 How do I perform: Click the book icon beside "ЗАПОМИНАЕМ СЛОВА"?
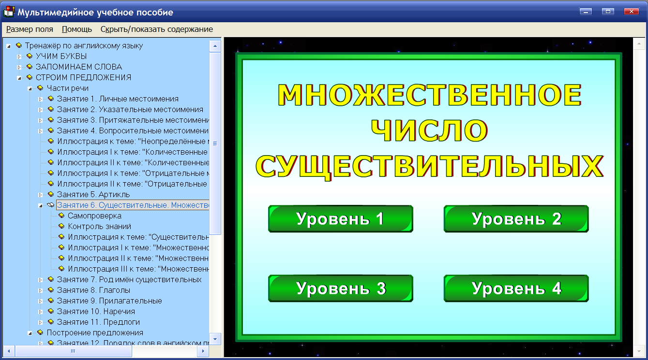pyautogui.click(x=30, y=67)
